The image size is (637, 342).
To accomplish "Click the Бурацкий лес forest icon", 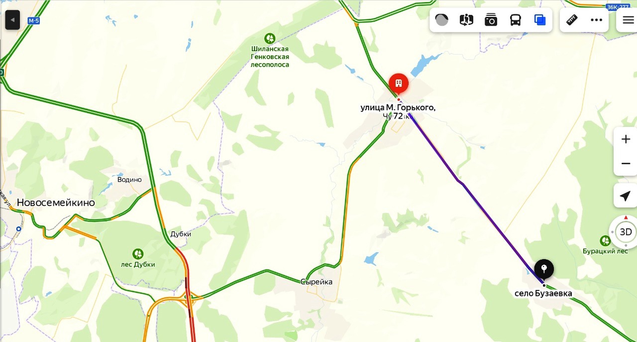I will (x=605, y=241).
